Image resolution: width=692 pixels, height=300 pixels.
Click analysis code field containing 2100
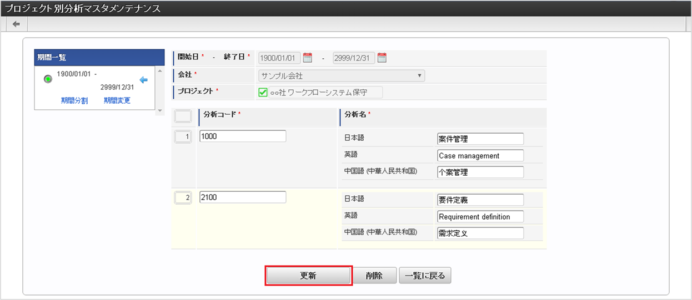tap(243, 197)
